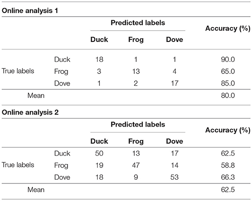Image resolution: width=252 pixels, height=201 pixels.
Task: Click the 90.0 accuracy value
Action: click(228, 59)
